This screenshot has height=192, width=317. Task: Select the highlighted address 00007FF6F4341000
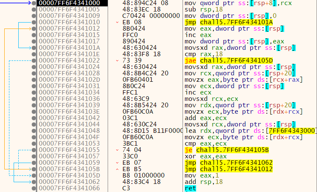coord(69,3)
